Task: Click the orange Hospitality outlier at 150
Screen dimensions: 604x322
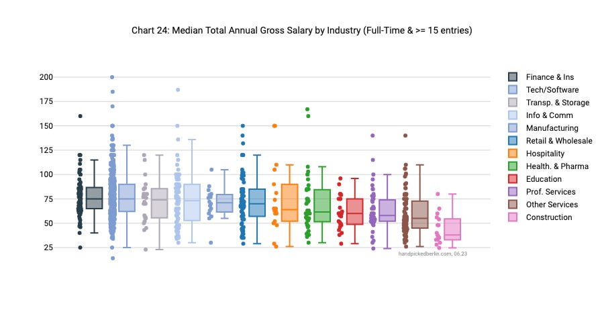Action: point(274,126)
